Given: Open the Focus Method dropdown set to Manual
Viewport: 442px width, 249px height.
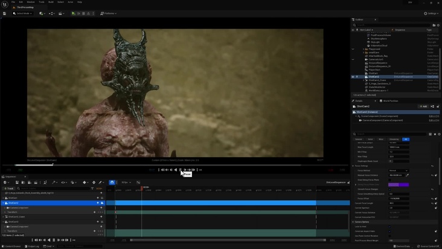Looking at the screenshot, I should (x=399, y=170).
